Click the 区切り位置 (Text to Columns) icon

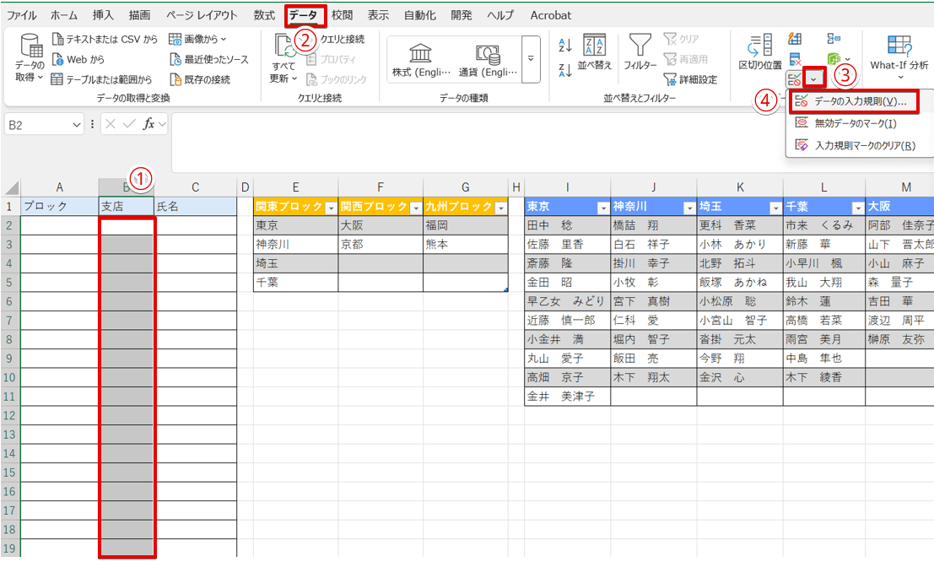pos(759,52)
